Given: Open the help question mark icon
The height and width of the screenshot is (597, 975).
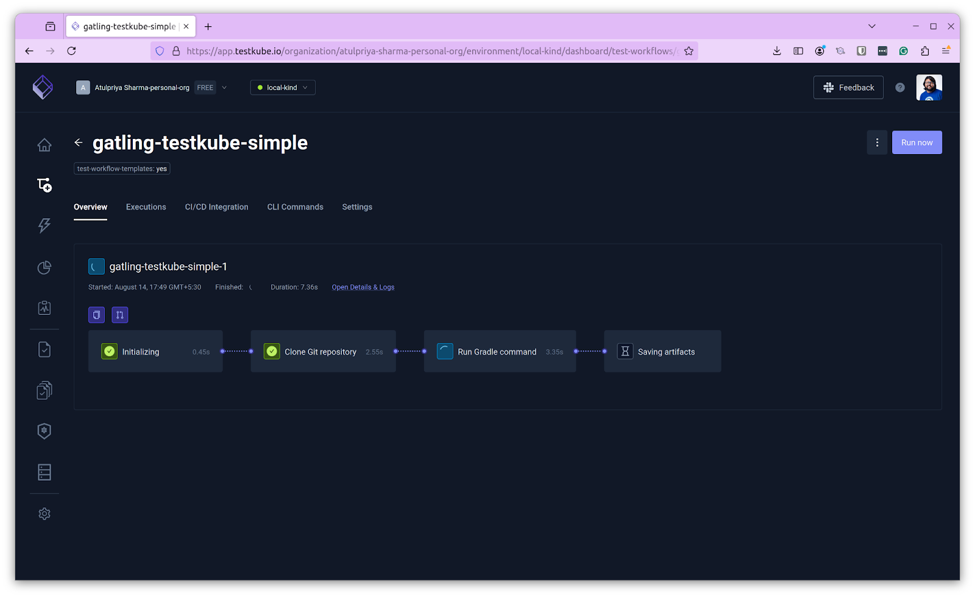Looking at the screenshot, I should 900,88.
